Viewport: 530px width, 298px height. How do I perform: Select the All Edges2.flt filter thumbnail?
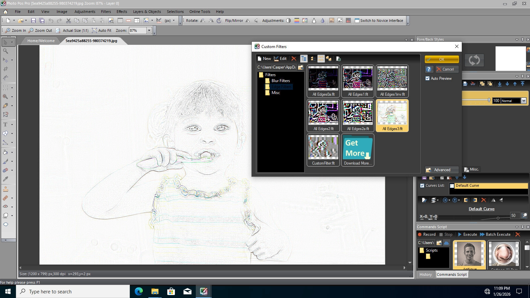tap(323, 116)
